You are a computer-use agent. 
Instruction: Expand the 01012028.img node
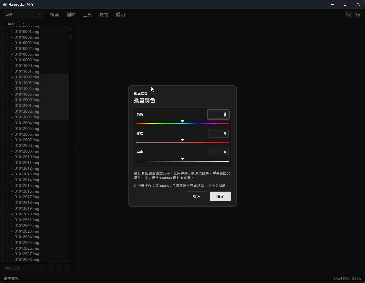tap(12, 260)
